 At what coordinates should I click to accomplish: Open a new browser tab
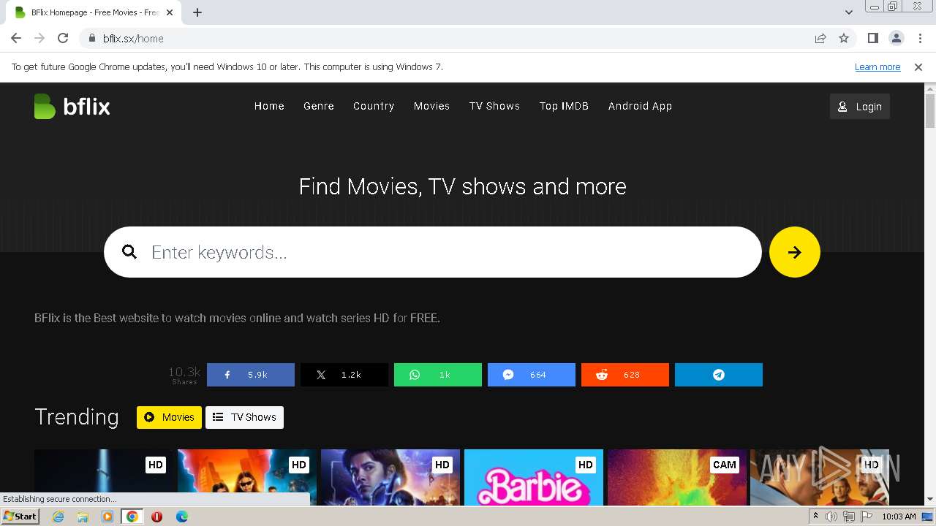197,12
